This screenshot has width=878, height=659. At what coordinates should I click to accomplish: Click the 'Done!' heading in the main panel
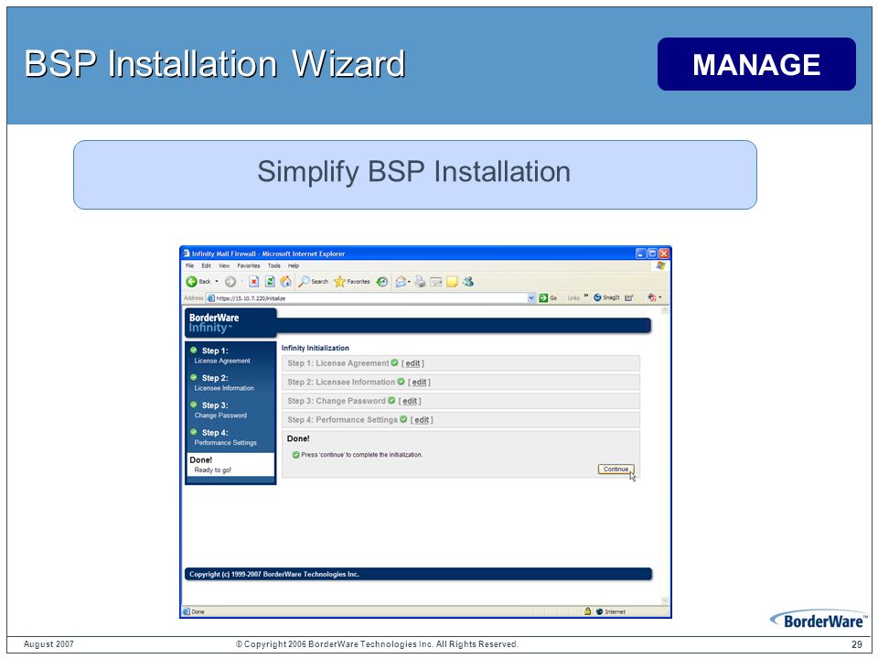(298, 438)
